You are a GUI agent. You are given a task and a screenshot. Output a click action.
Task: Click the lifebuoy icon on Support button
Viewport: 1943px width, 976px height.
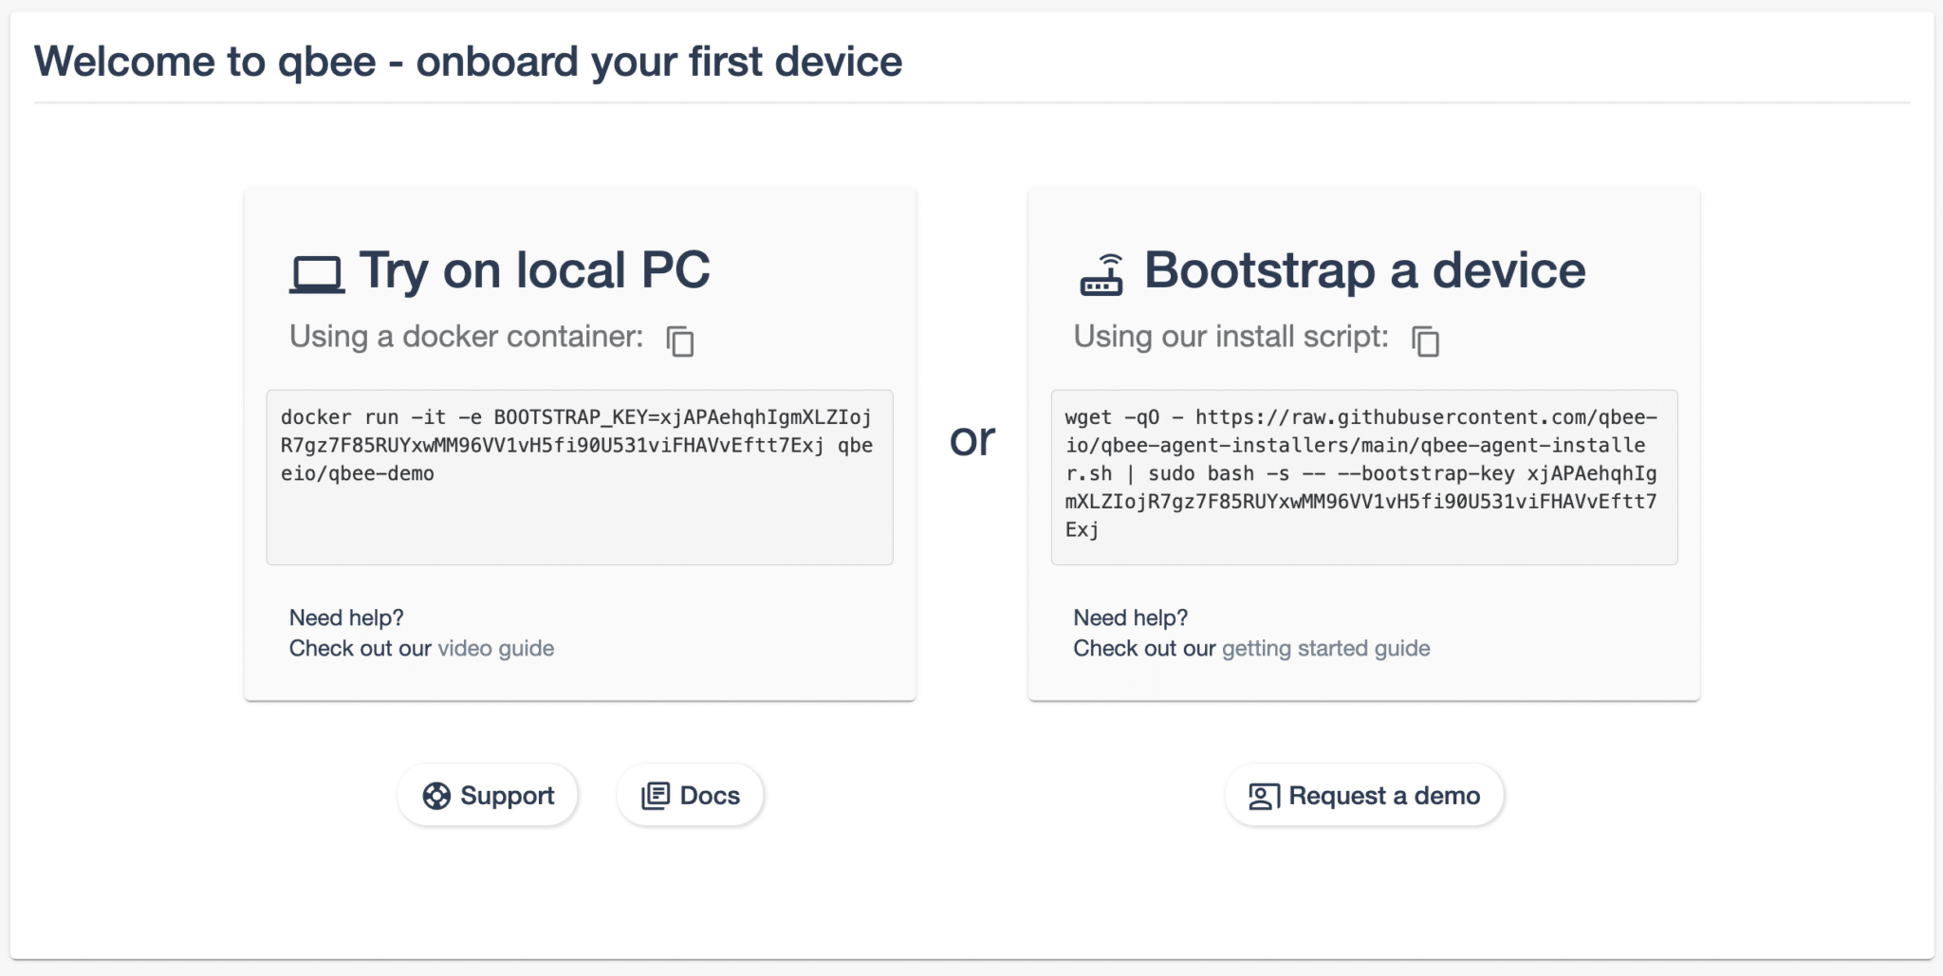coord(436,796)
